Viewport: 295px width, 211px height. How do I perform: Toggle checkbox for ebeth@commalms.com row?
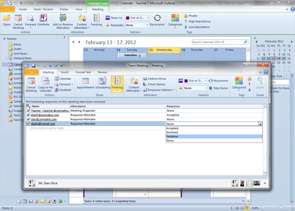click(28, 115)
